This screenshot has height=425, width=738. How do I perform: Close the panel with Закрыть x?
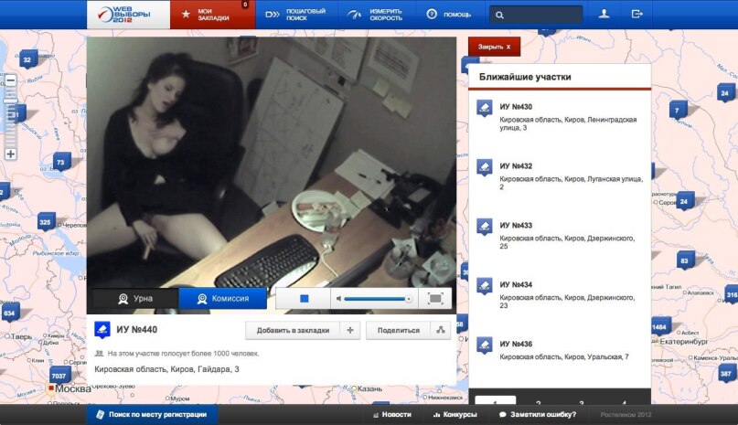(x=494, y=47)
